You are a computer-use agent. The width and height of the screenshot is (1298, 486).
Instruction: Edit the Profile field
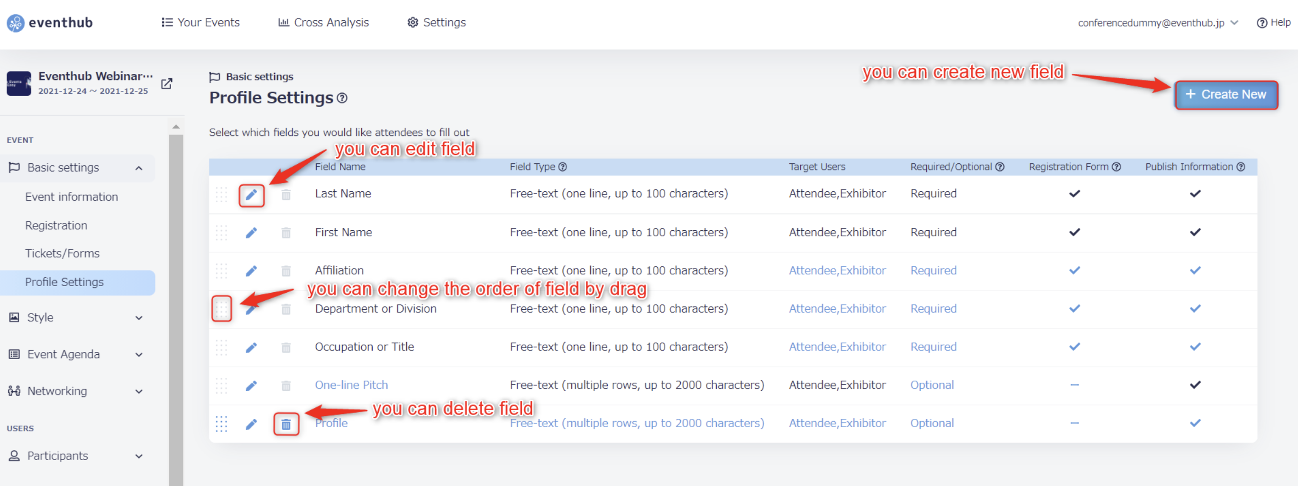(x=251, y=424)
